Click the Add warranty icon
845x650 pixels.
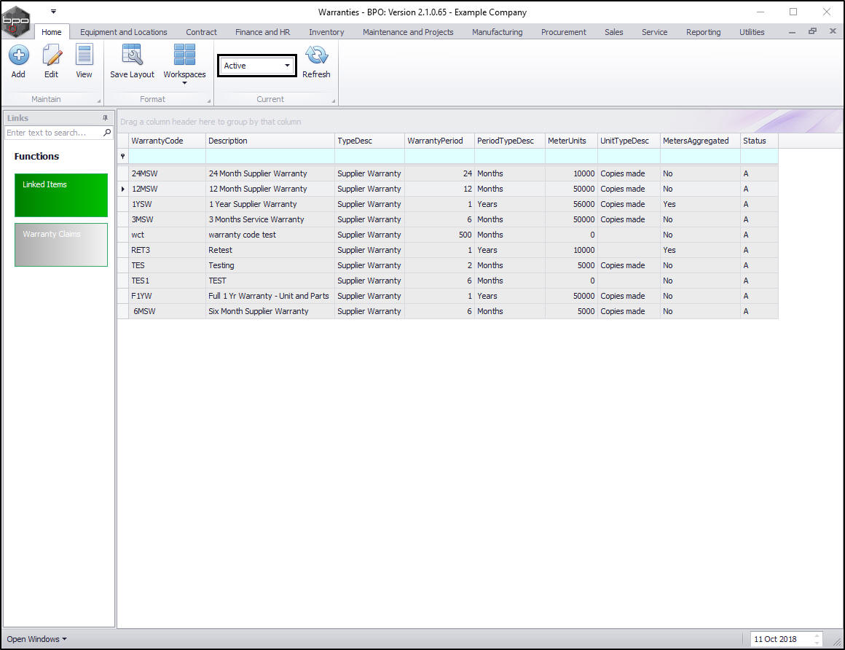point(18,55)
